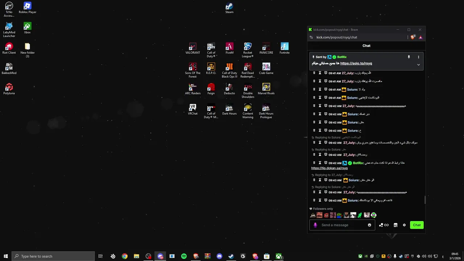
Task: Timeout BotRix via hourglass icon
Action: click(320, 163)
